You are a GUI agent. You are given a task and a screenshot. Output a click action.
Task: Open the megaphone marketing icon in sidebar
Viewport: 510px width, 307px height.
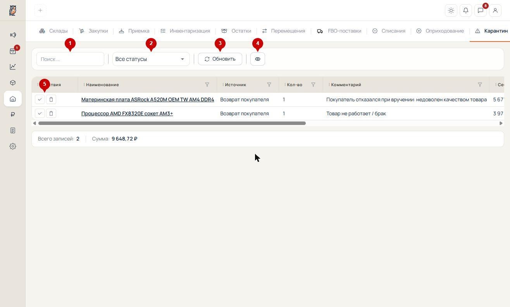pyautogui.click(x=13, y=35)
